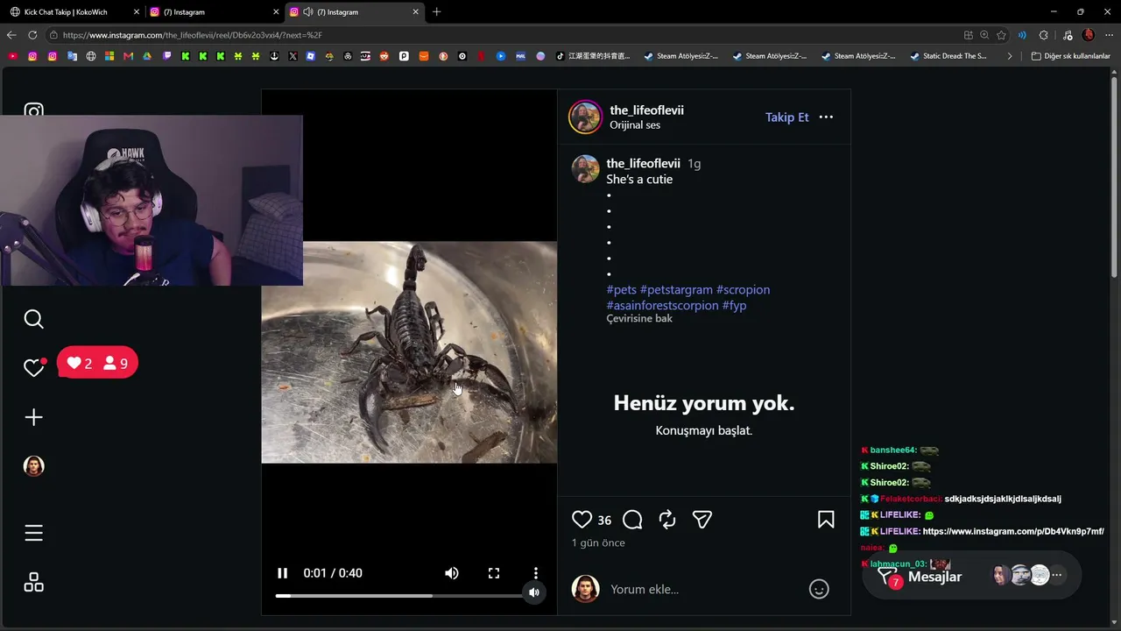Screen dimensions: 1121x631
Task: Open the Reddit bookmark
Action: tap(384, 56)
